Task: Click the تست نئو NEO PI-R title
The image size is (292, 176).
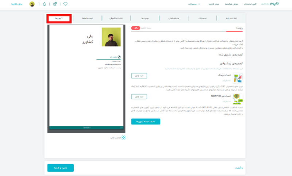Action: tap(221, 96)
